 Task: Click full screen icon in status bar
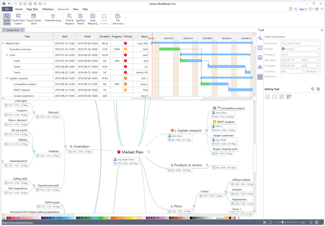pyautogui.click(x=270, y=222)
